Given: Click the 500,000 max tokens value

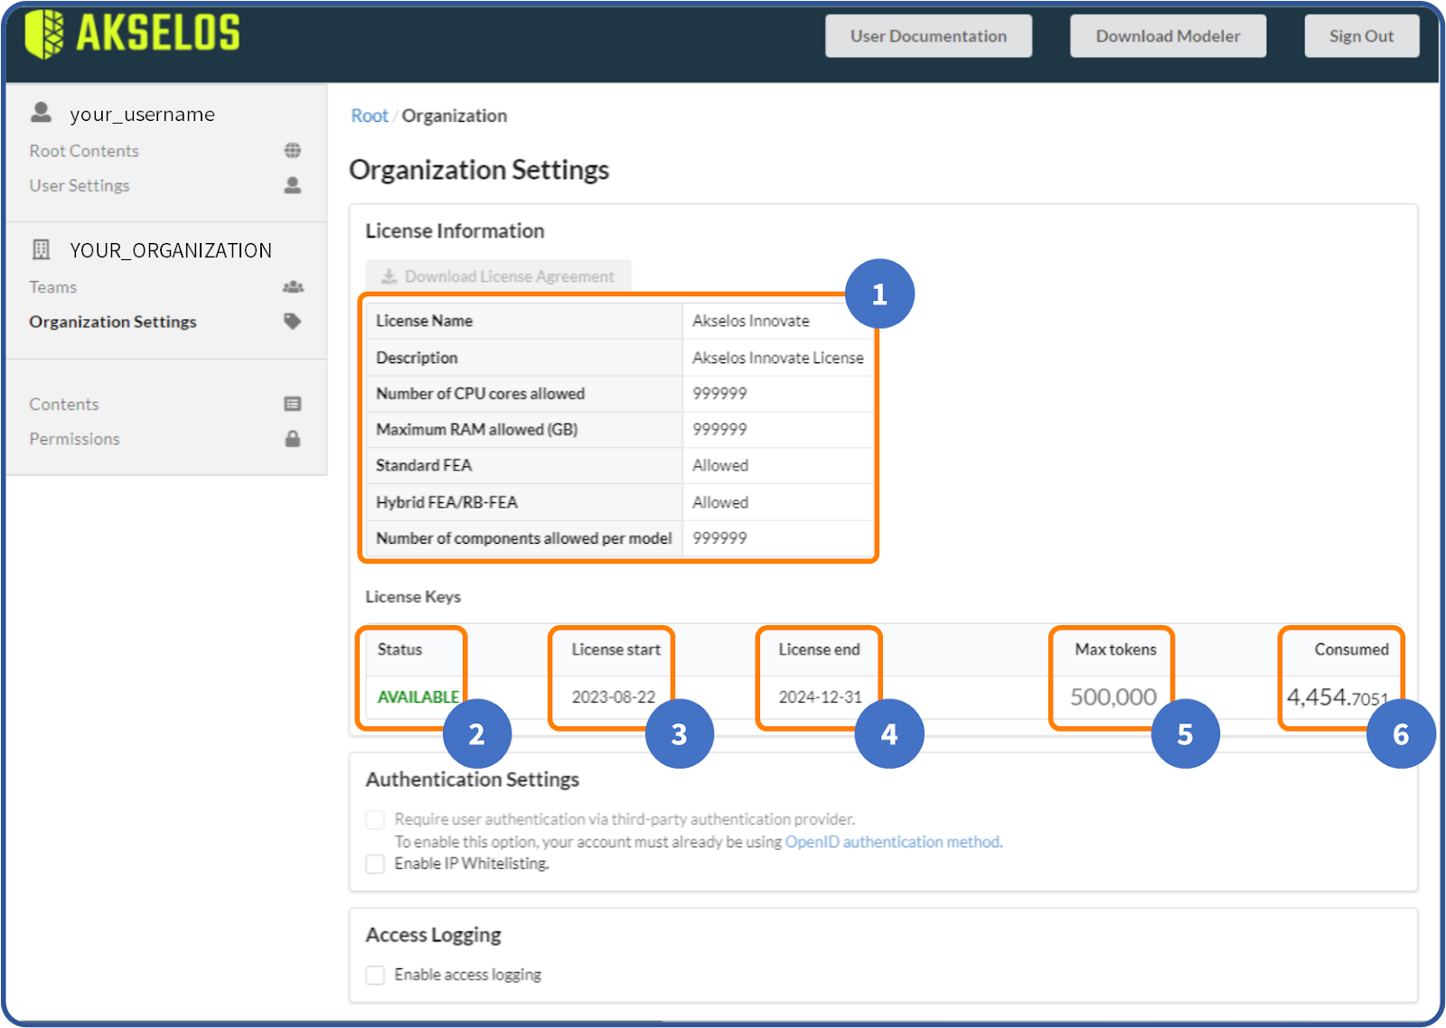Looking at the screenshot, I should (x=1113, y=696).
